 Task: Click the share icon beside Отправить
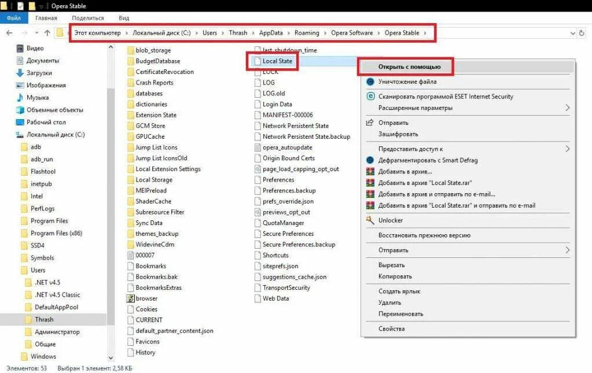pyautogui.click(x=370, y=123)
